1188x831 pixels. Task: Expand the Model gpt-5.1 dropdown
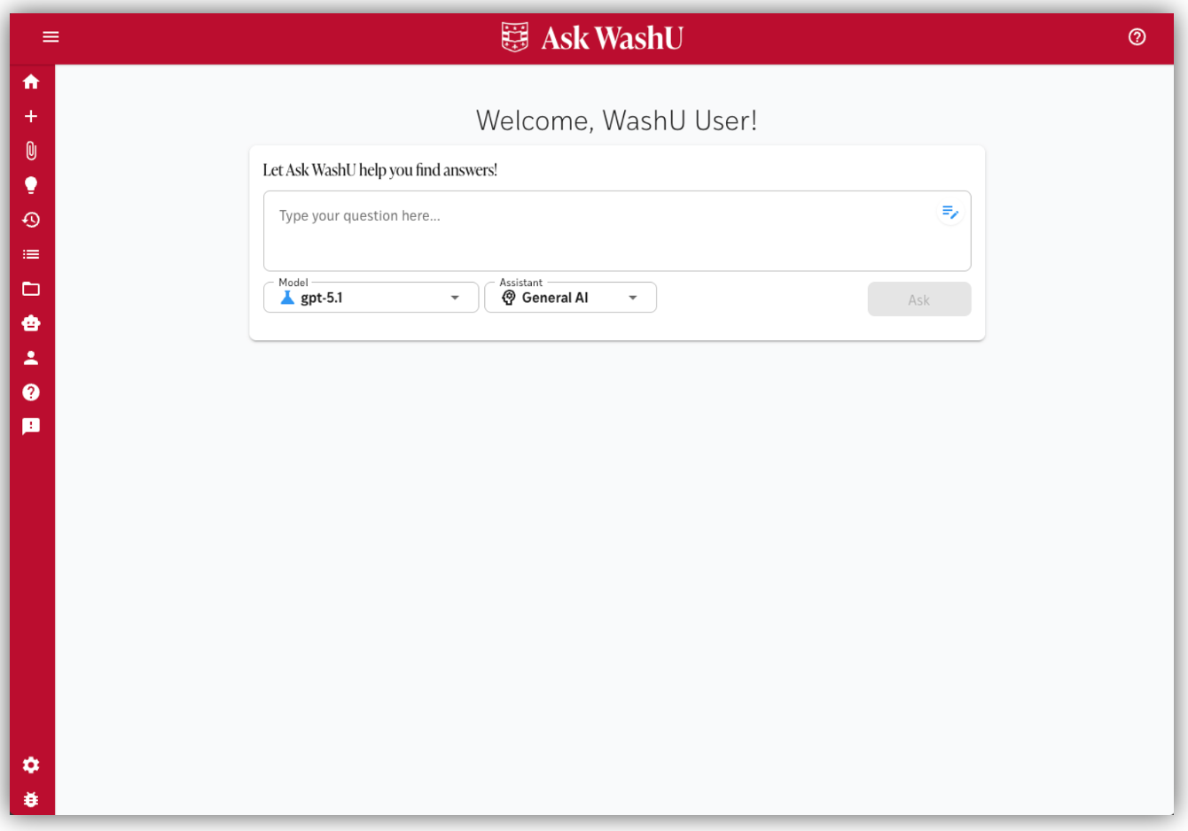[x=371, y=298]
